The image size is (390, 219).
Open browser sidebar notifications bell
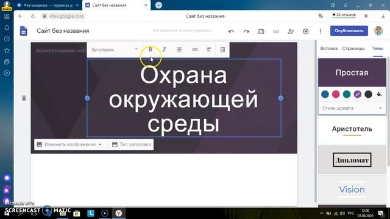[x=7, y=27]
